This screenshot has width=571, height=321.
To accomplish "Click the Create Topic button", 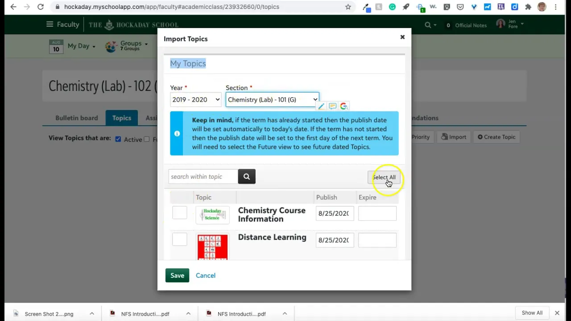I will (497, 137).
